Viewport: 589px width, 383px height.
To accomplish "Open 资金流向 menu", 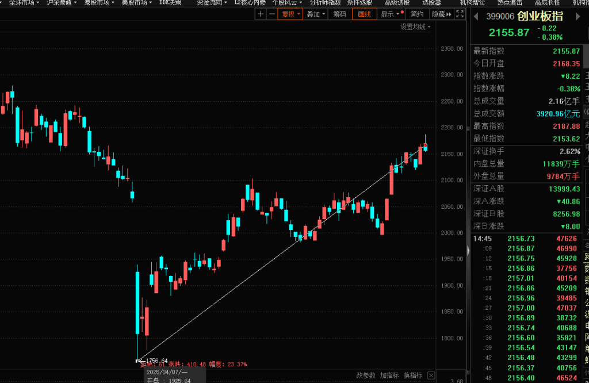I will pyautogui.click(x=212, y=3).
